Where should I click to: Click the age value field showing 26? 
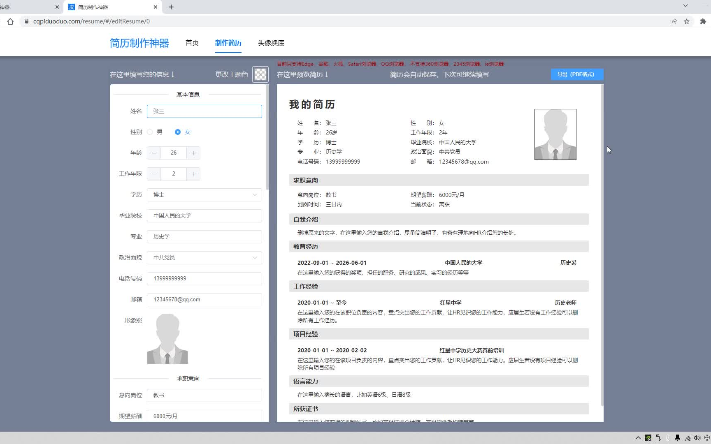point(174,153)
